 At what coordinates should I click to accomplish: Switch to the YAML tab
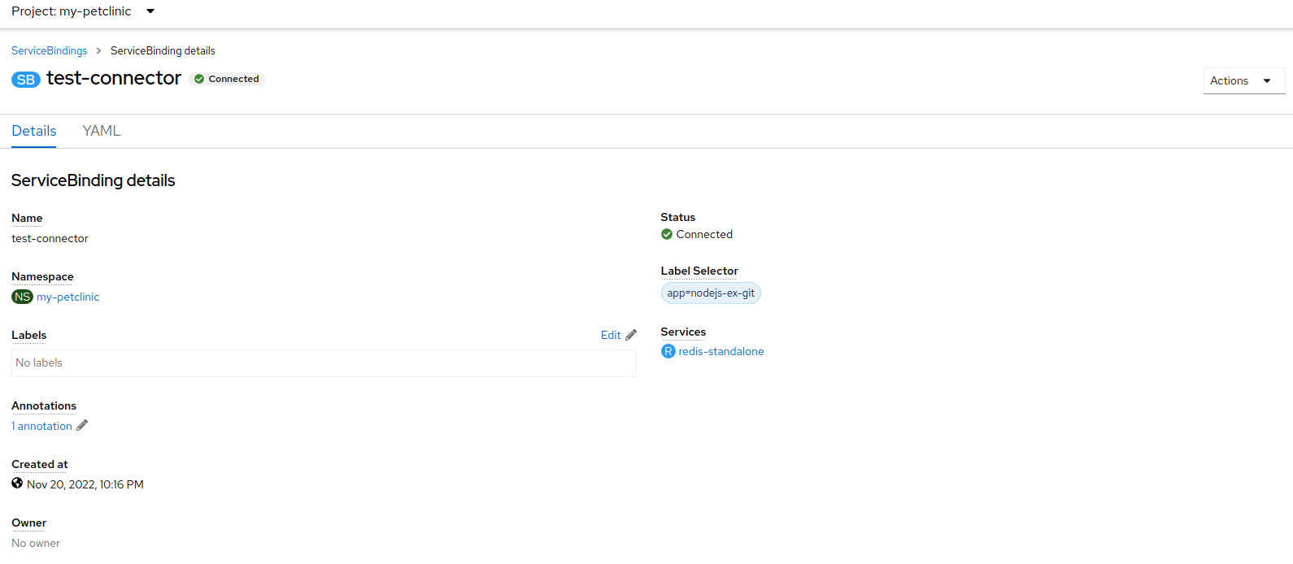coord(102,131)
